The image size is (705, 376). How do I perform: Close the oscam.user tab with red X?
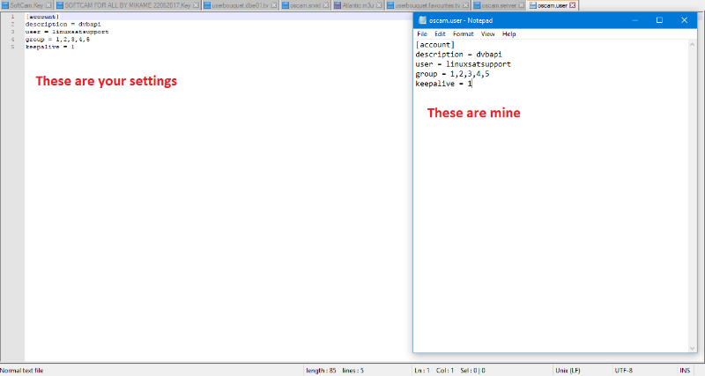tap(572, 5)
